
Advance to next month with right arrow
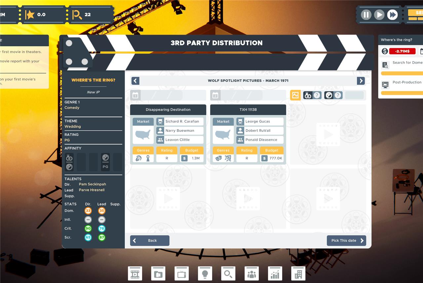tap(361, 81)
